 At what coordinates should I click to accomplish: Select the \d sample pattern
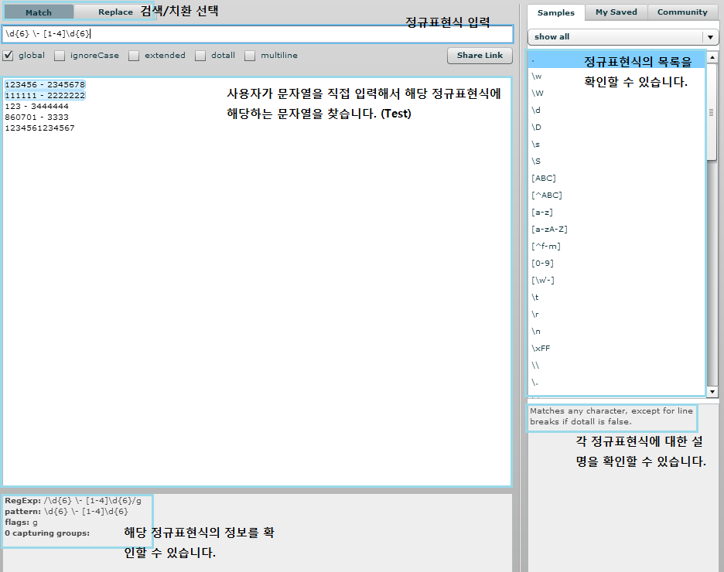click(x=536, y=110)
